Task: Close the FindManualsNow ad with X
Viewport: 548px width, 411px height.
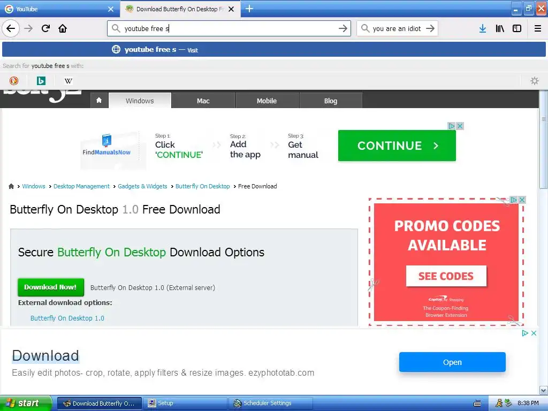Action: pos(460,126)
